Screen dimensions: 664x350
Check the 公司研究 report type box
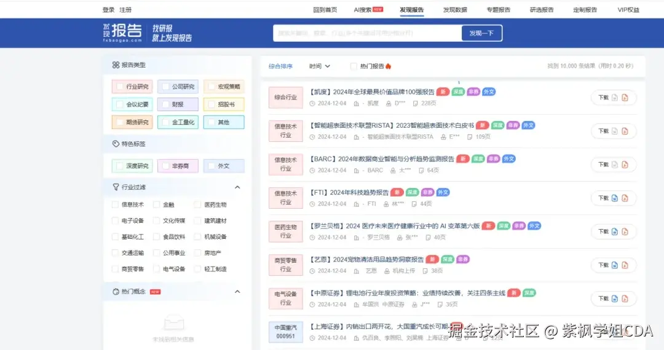click(165, 87)
